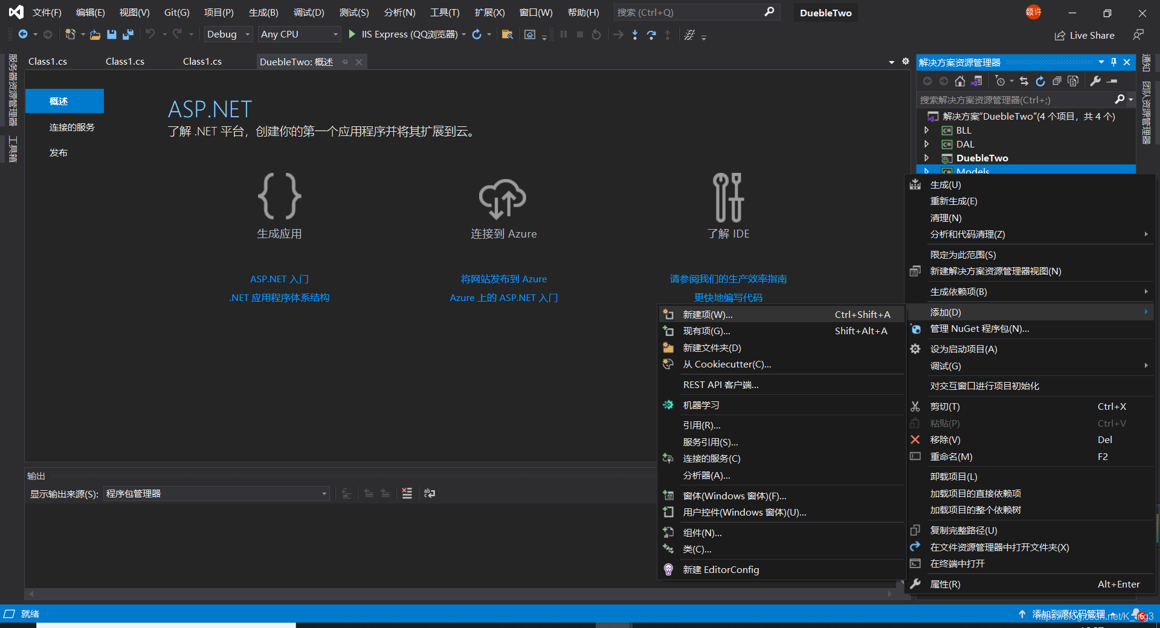Open the 调试(D) menu
The width and height of the screenshot is (1160, 628).
[309, 12]
